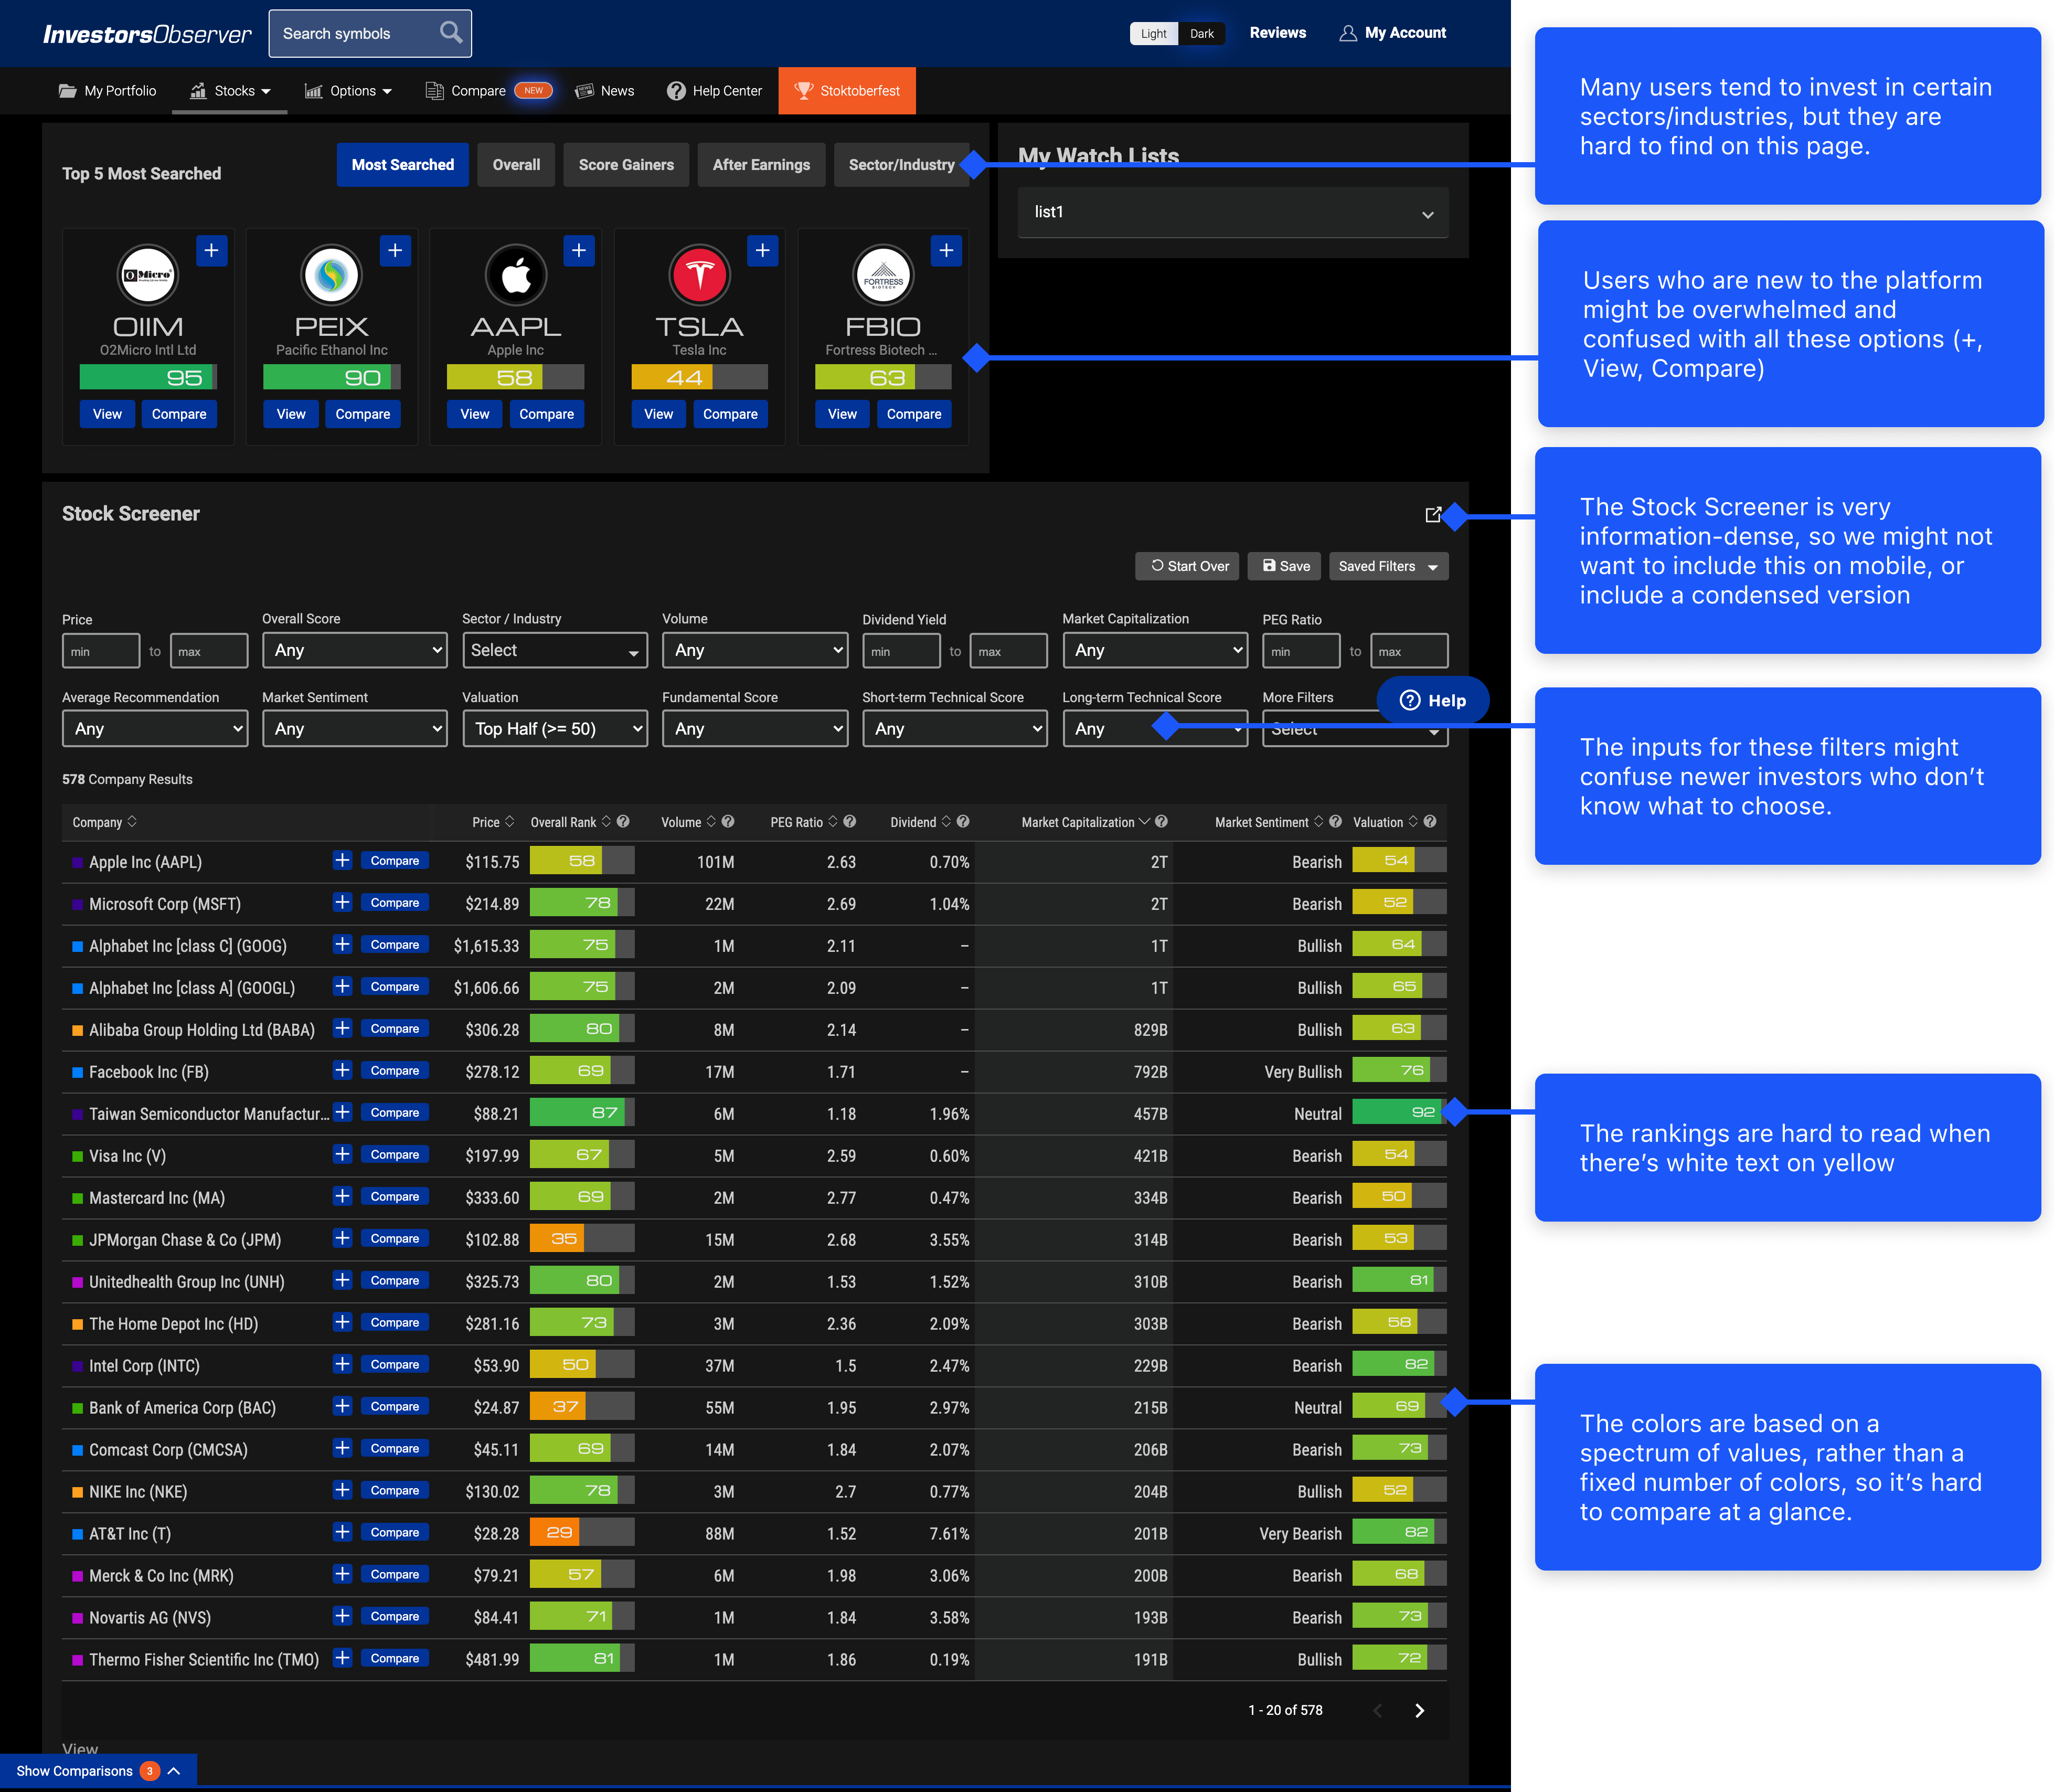Save the current screener filters

tap(1285, 566)
